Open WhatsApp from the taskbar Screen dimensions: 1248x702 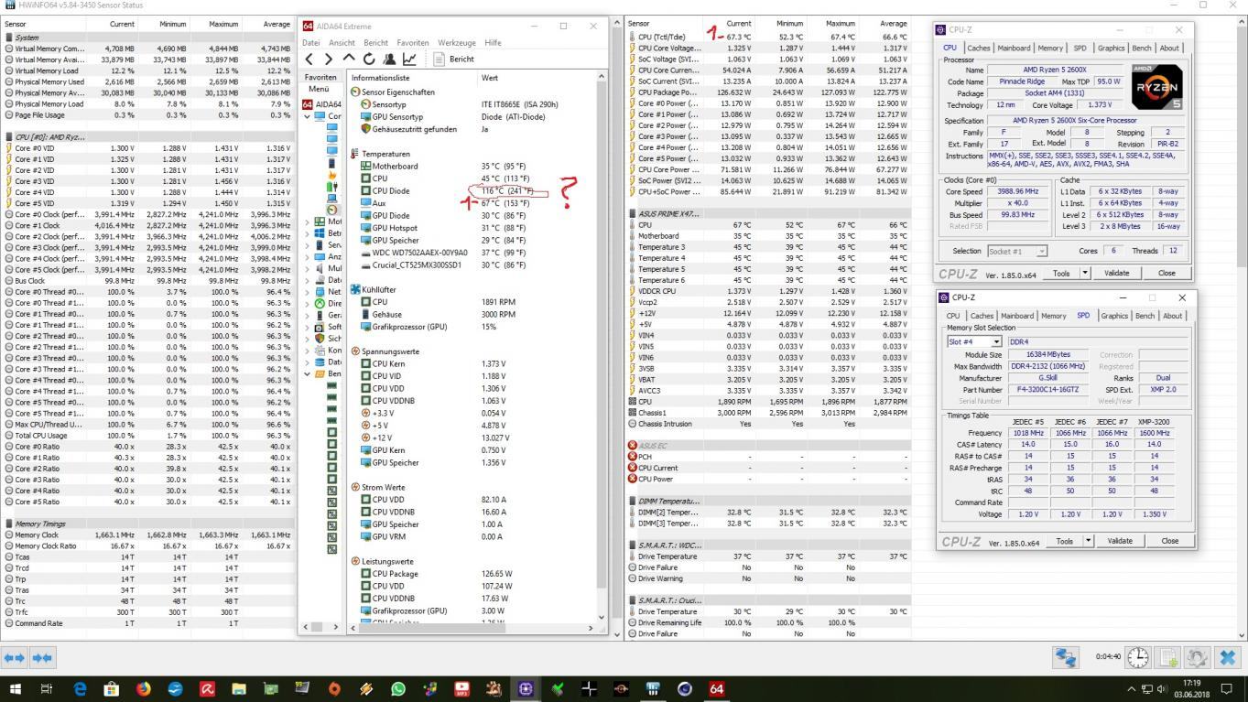click(x=397, y=689)
